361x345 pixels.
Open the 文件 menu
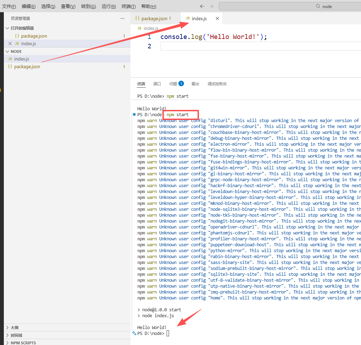click(9, 6)
